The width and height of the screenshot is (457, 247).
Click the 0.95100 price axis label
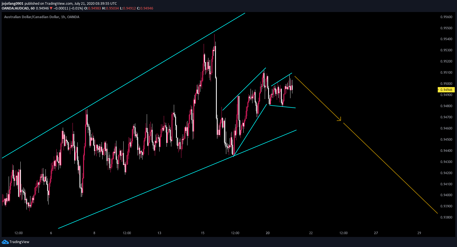point(446,73)
